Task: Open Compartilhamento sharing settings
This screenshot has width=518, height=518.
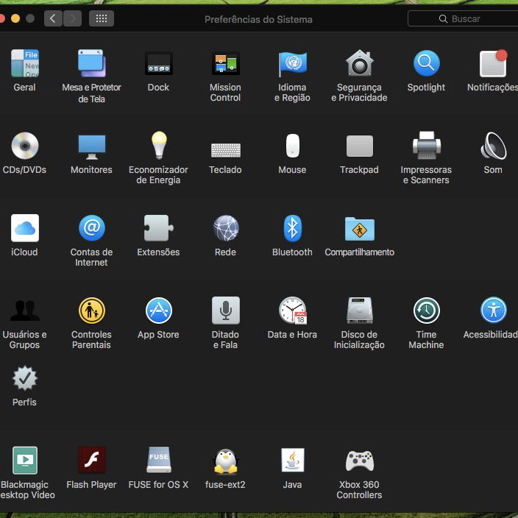Action: [359, 229]
